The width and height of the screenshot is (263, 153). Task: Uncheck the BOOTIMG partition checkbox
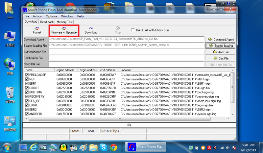(27, 92)
